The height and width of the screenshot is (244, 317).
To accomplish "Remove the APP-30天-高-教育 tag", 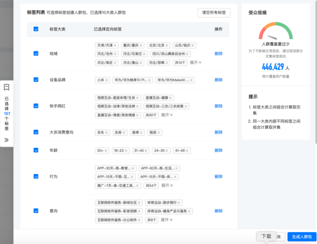I will pyautogui.click(x=133, y=169).
